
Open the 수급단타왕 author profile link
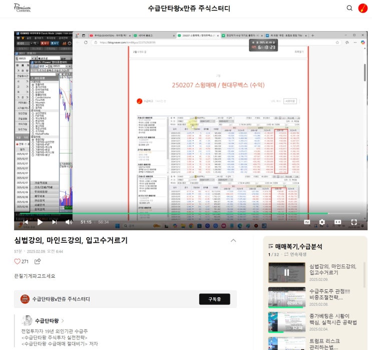pyautogui.click(x=47, y=321)
